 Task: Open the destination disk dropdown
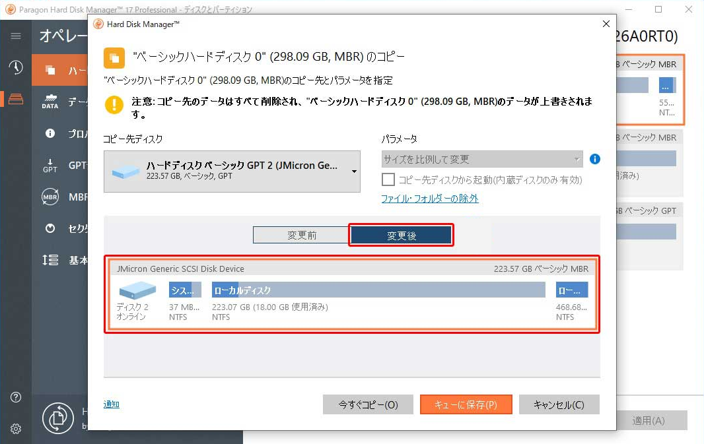(232, 172)
